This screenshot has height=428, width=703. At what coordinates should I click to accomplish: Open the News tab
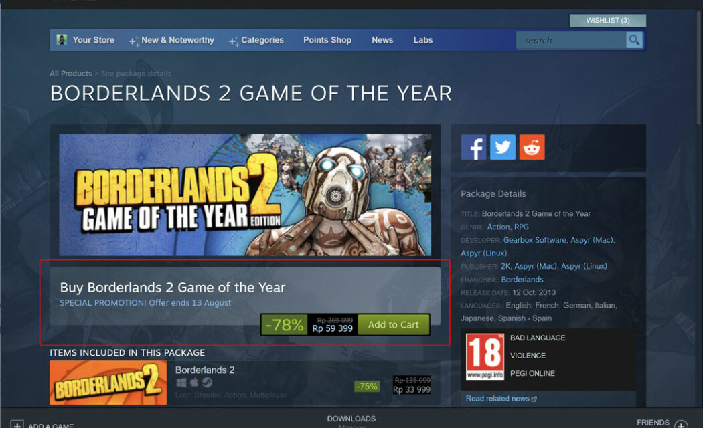click(x=382, y=40)
